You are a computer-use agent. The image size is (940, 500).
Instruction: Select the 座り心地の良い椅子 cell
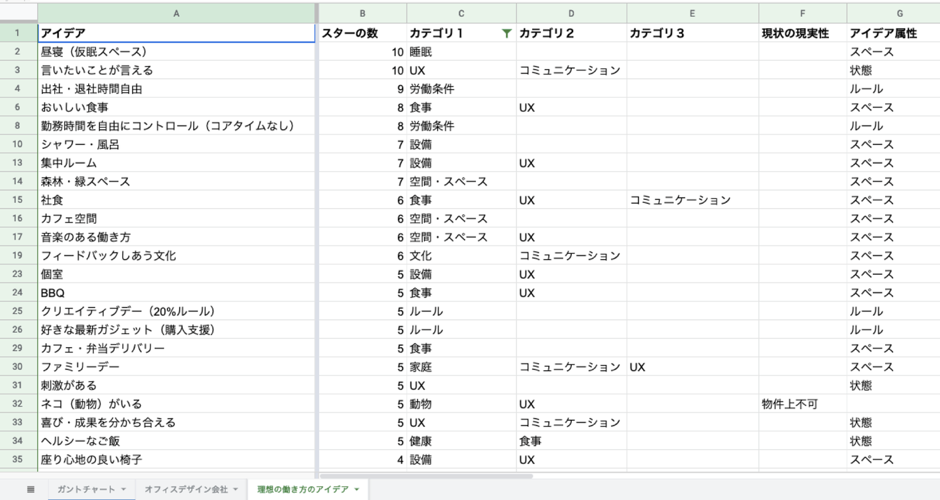[x=176, y=460]
